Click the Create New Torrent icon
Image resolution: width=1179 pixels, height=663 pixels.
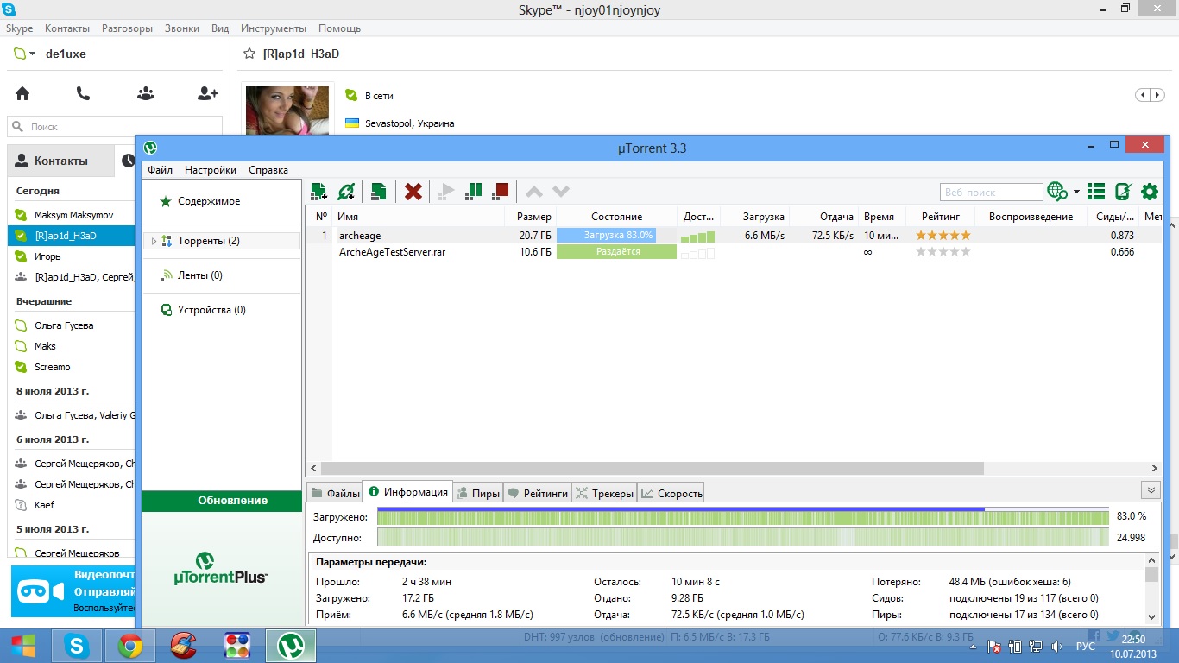[x=378, y=192]
